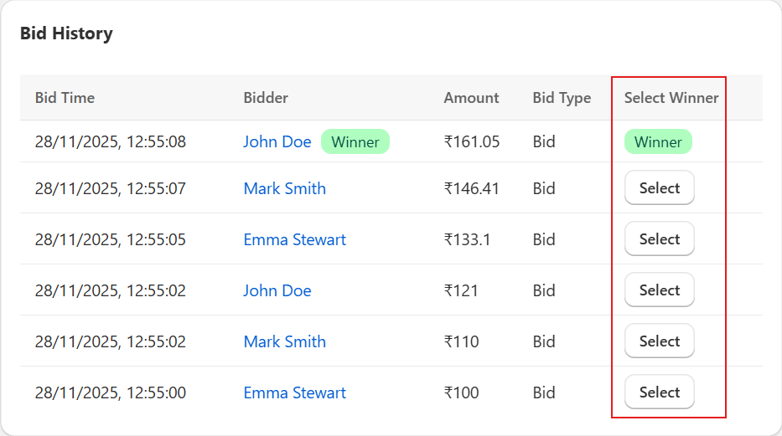Click the Select Winner column header

pyautogui.click(x=671, y=98)
